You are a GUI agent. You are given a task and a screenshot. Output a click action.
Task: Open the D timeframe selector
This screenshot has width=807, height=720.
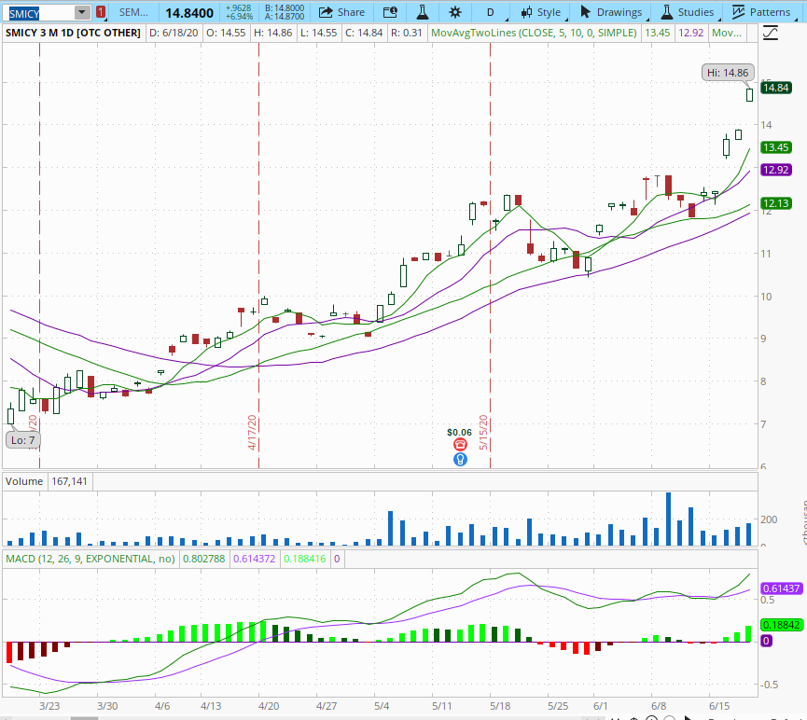pyautogui.click(x=491, y=12)
